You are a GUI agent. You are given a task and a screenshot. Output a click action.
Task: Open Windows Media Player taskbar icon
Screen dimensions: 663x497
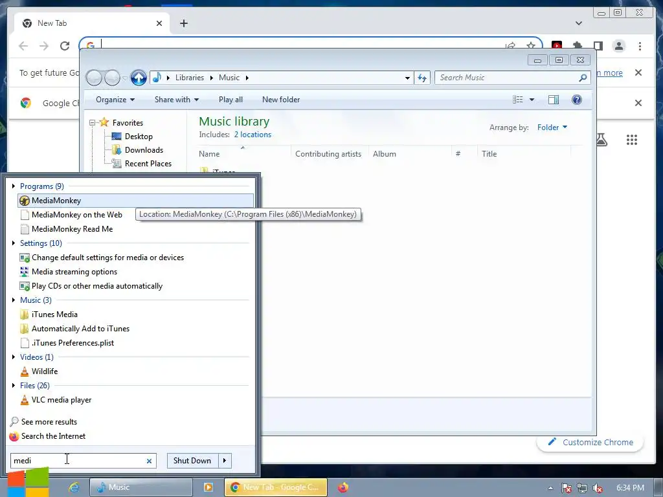tap(208, 487)
